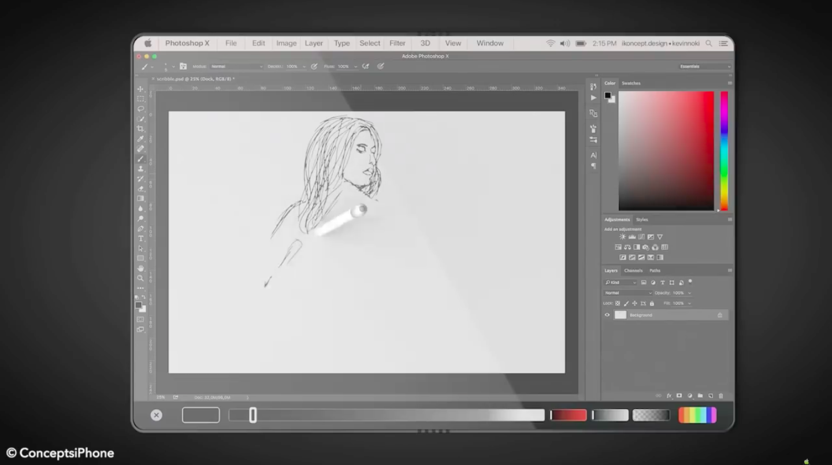Screen dimensions: 832x465
Task: Select the Move tool
Action: 140,89
